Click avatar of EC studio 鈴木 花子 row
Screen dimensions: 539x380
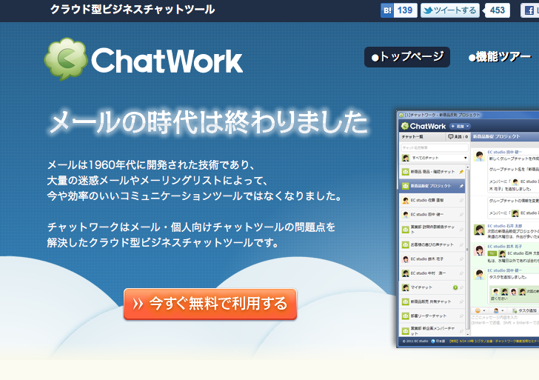[x=405, y=259]
